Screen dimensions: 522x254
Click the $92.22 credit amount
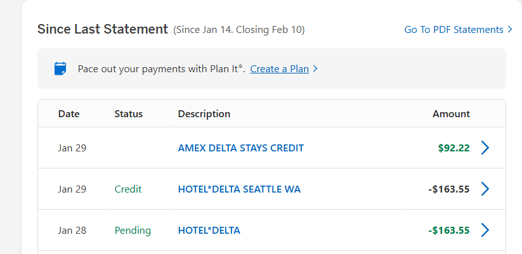point(453,148)
